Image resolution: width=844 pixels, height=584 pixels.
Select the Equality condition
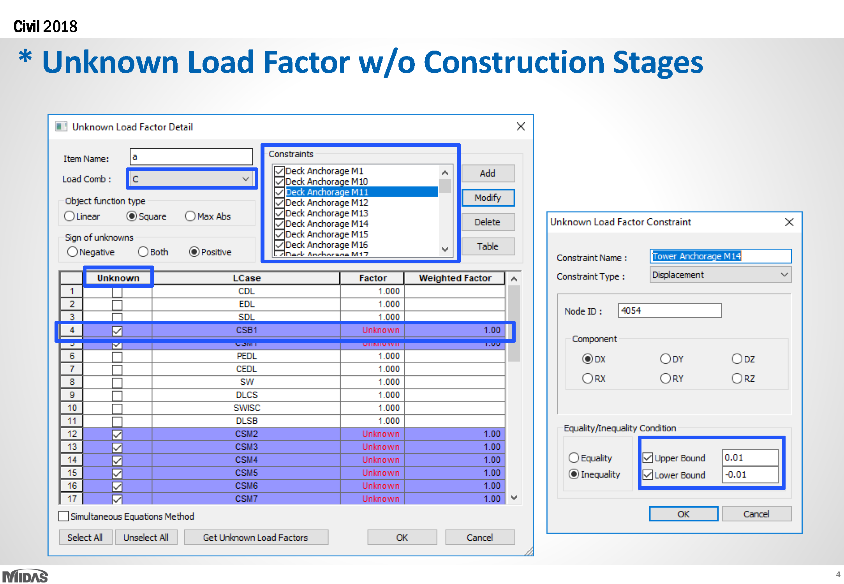coord(574,458)
